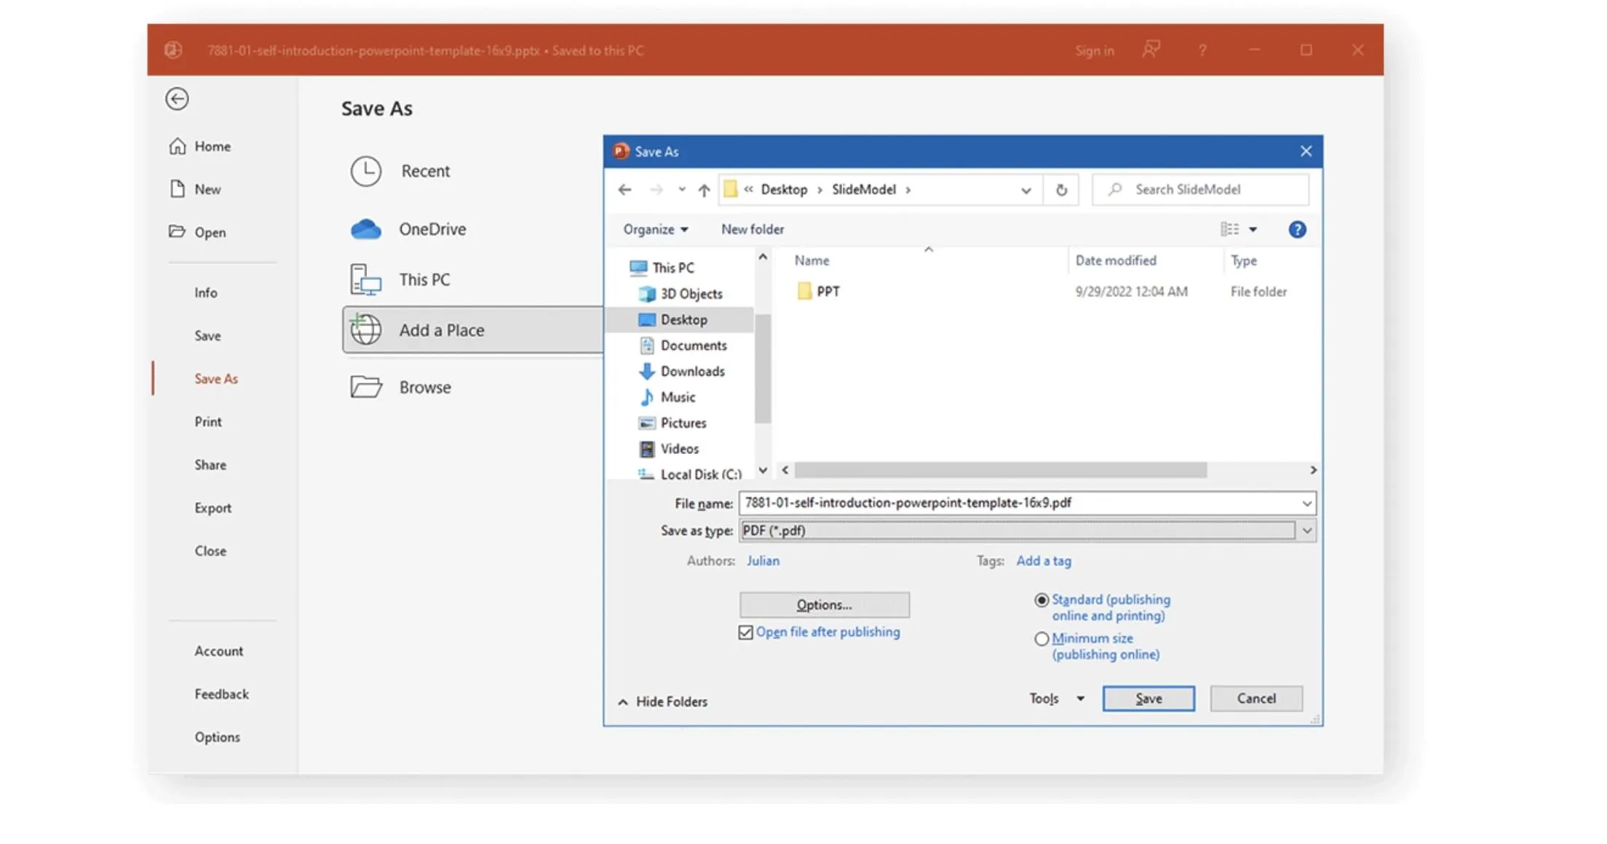Expand the Save as type dropdown
This screenshot has width=1607, height=844.
(1306, 531)
